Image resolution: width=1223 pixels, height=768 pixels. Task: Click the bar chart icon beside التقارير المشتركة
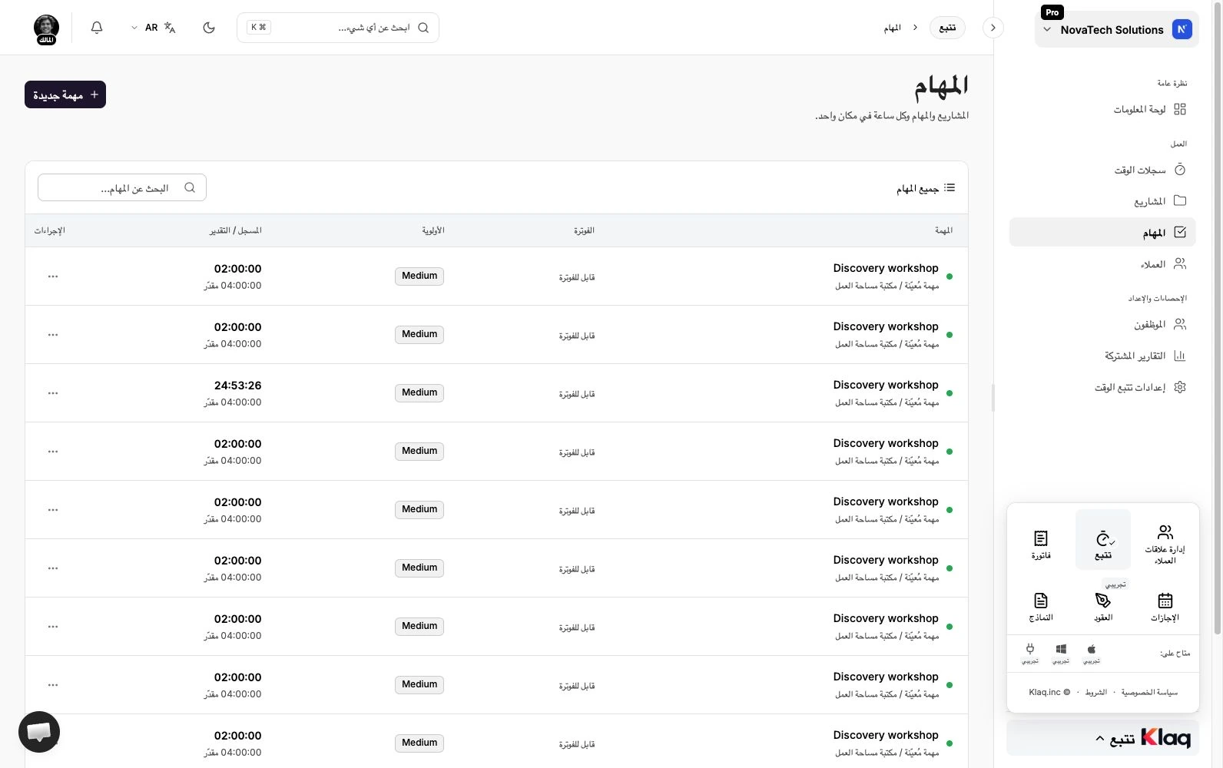1180,356
